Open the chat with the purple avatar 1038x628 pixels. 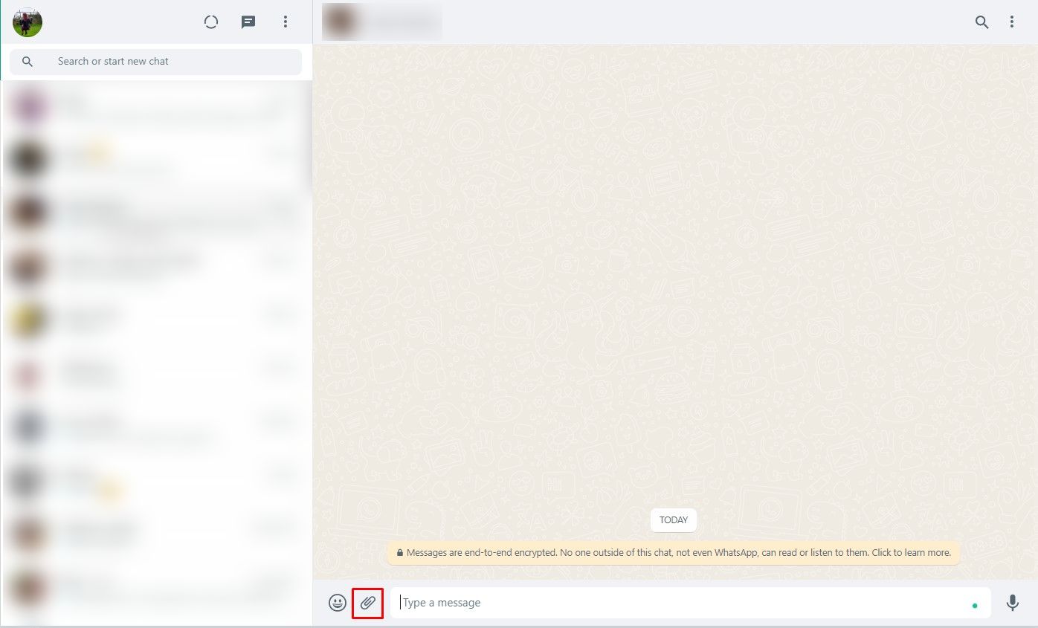[156, 108]
